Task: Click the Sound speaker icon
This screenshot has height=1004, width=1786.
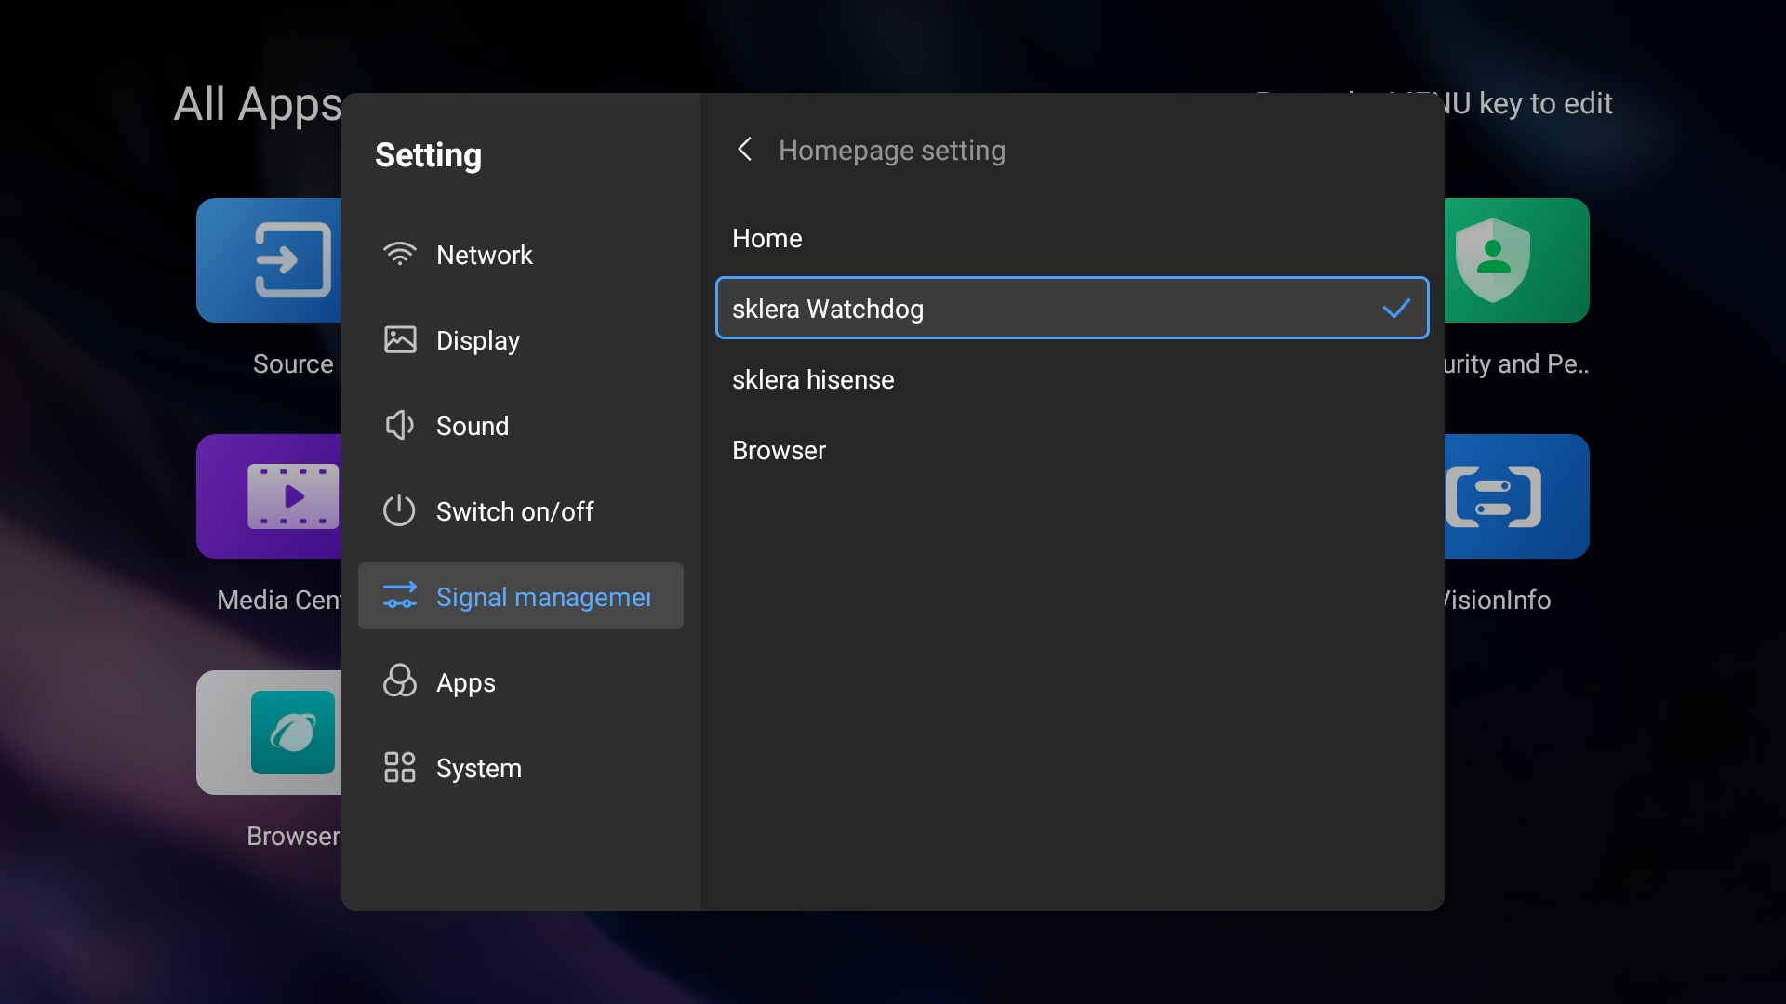Action: click(x=400, y=425)
